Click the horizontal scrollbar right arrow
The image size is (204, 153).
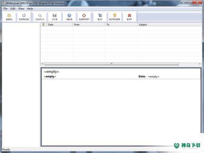[x=200, y=64]
